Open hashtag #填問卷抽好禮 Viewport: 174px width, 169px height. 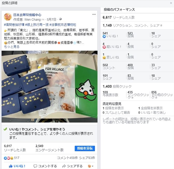(x=14, y=25)
